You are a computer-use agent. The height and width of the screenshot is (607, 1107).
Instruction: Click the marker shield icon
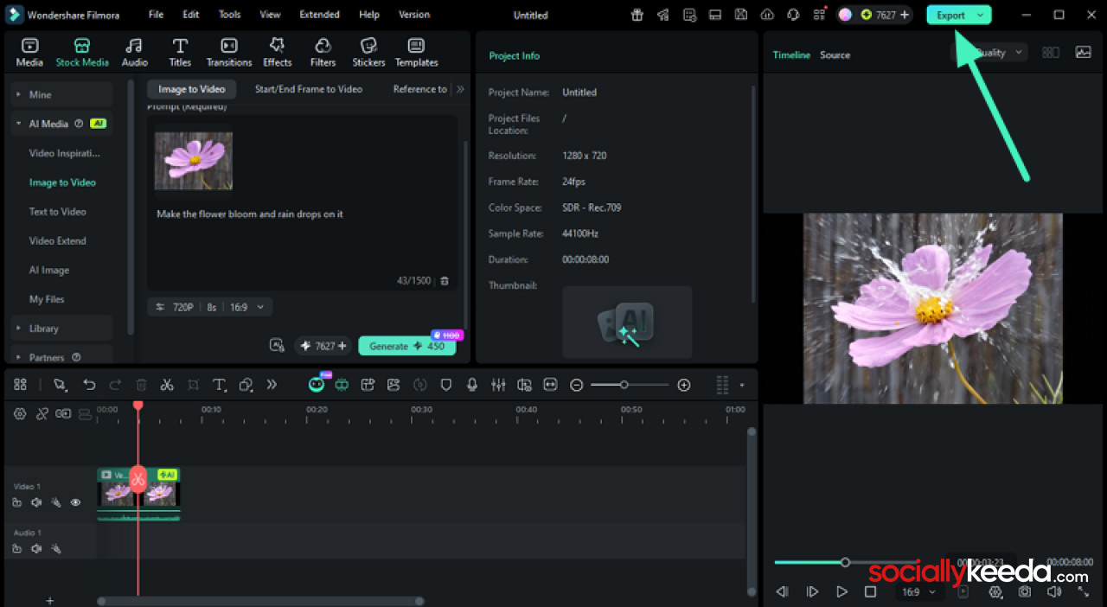[x=446, y=385]
